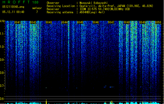Viewport: 164px width, 104px height.
Task: Click the 0.9 frequency axis label
Action: point(2,60)
